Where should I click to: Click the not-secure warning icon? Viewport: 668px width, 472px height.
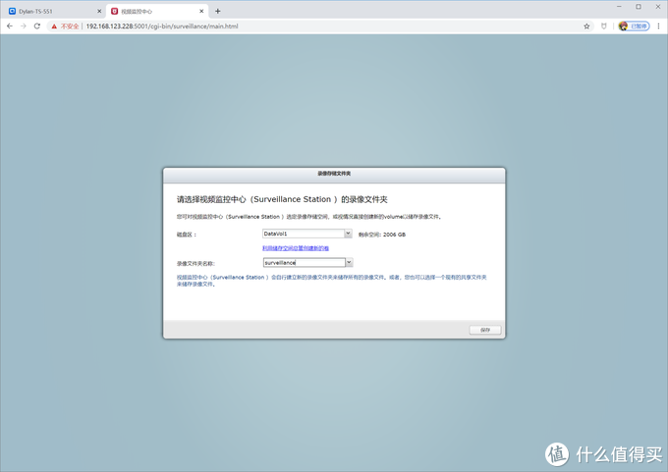(x=54, y=26)
